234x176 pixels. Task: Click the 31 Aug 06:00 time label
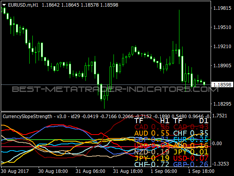[x=90, y=171]
